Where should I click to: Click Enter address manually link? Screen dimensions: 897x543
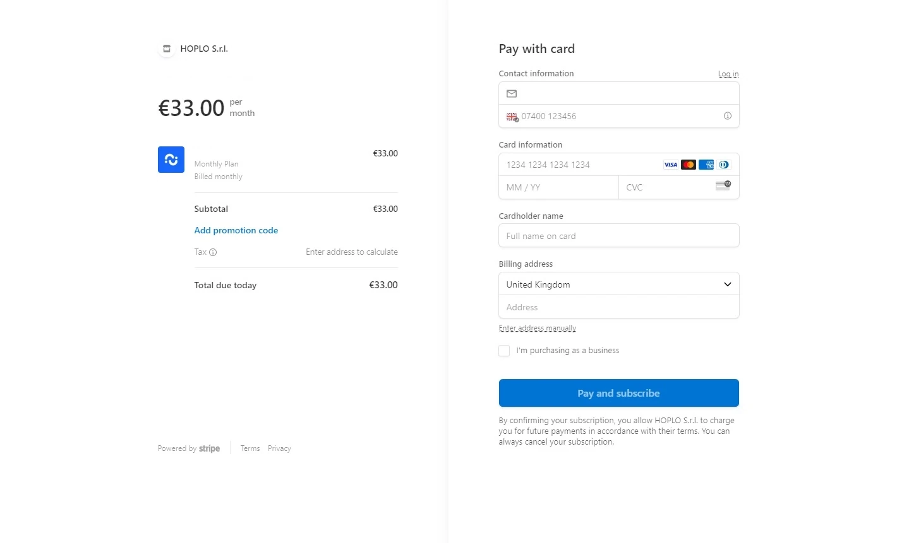coord(537,328)
